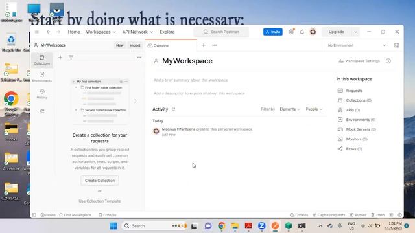The height and width of the screenshot is (233, 415).
Task: Open the configure sidebar apps icon
Action: [x=41, y=111]
